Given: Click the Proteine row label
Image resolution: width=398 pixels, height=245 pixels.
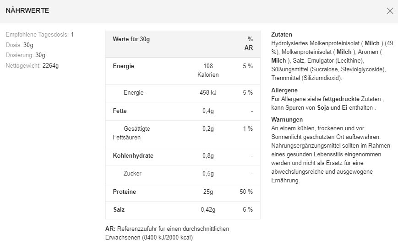Looking at the screenshot, I should [125, 192].
